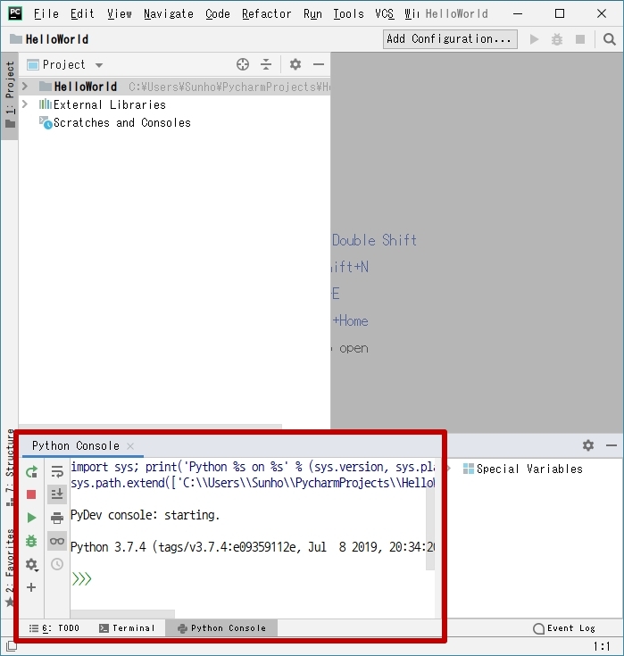Open the Run menu
Viewport: 624px width, 656px height.
(x=312, y=13)
